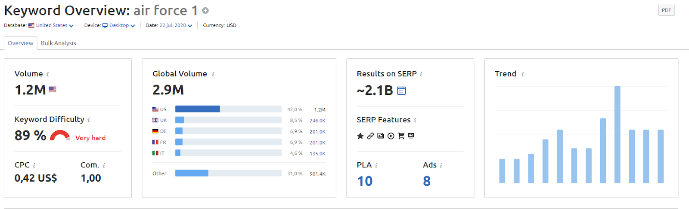Open SERP snapshot icon beside ~2.1B
Image resolution: width=689 pixels, height=209 pixels.
pyautogui.click(x=401, y=91)
